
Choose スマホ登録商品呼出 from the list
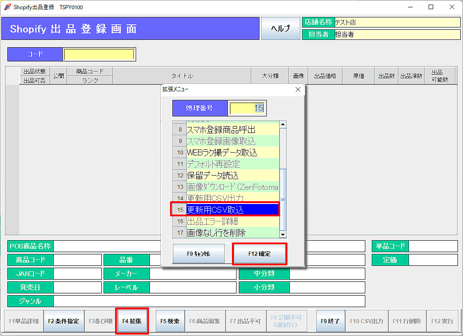point(232,130)
